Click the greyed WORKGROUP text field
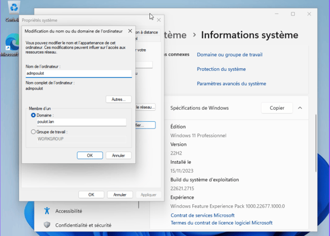This screenshot has width=330, height=236. click(x=82, y=139)
